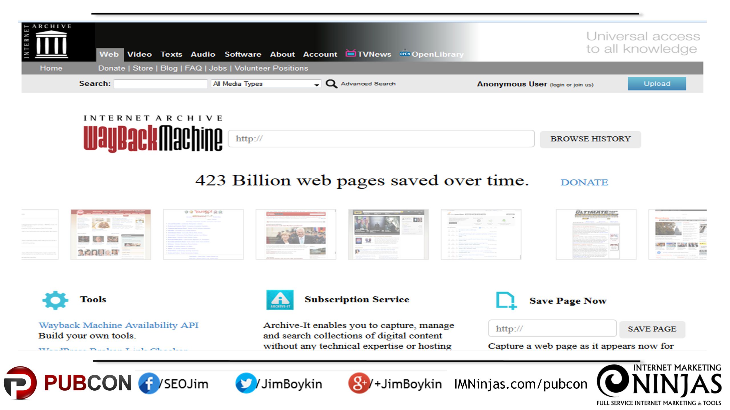This screenshot has width=730, height=410.
Task: Open the Account tab
Action: pos(320,54)
